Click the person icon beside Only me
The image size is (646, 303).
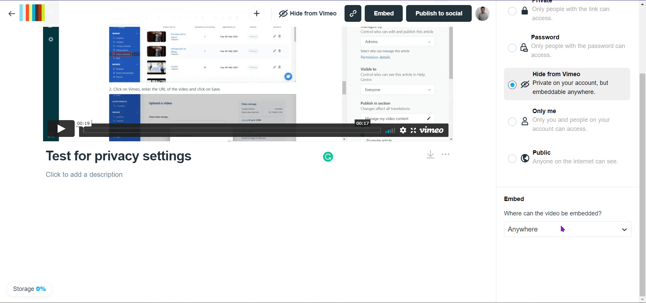525,121
